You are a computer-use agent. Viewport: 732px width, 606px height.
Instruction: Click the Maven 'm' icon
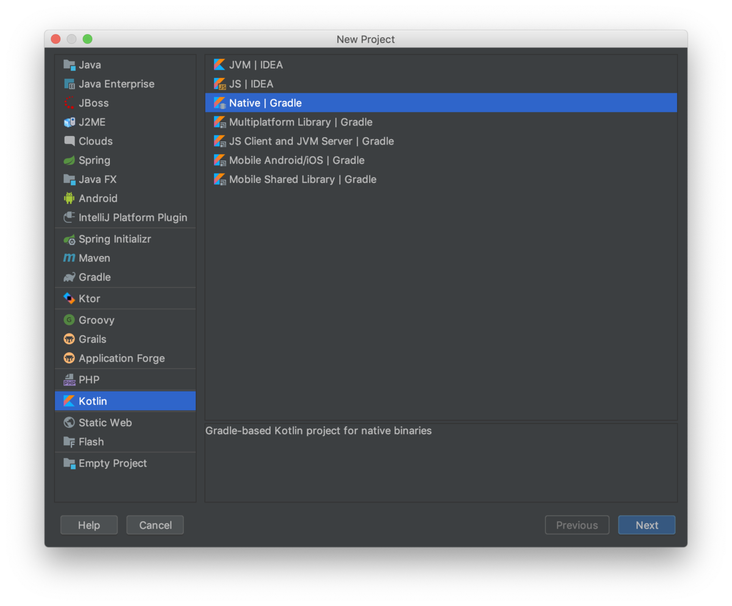coord(69,258)
